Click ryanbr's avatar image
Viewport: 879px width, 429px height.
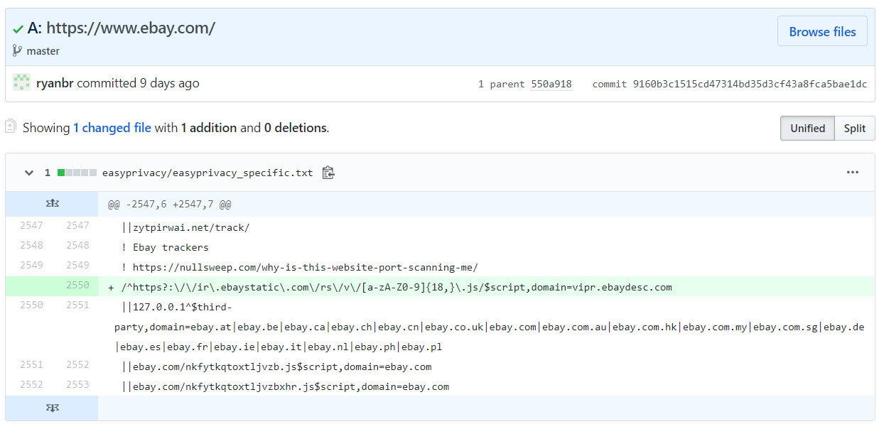(x=21, y=82)
